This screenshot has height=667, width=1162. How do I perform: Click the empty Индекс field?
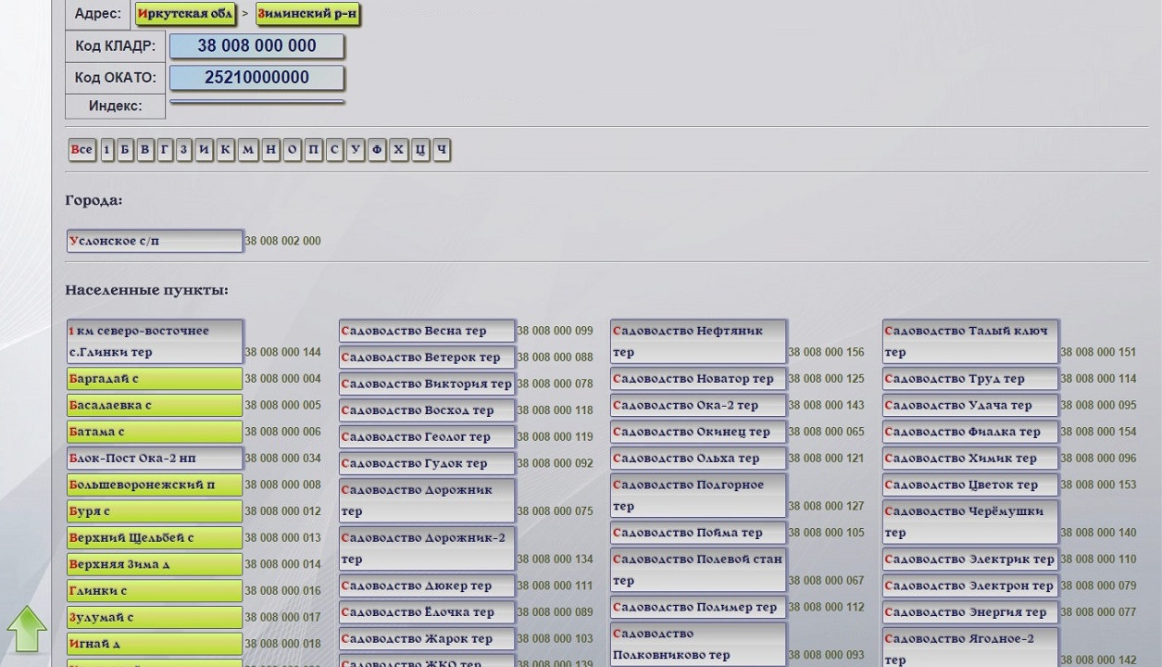click(256, 102)
